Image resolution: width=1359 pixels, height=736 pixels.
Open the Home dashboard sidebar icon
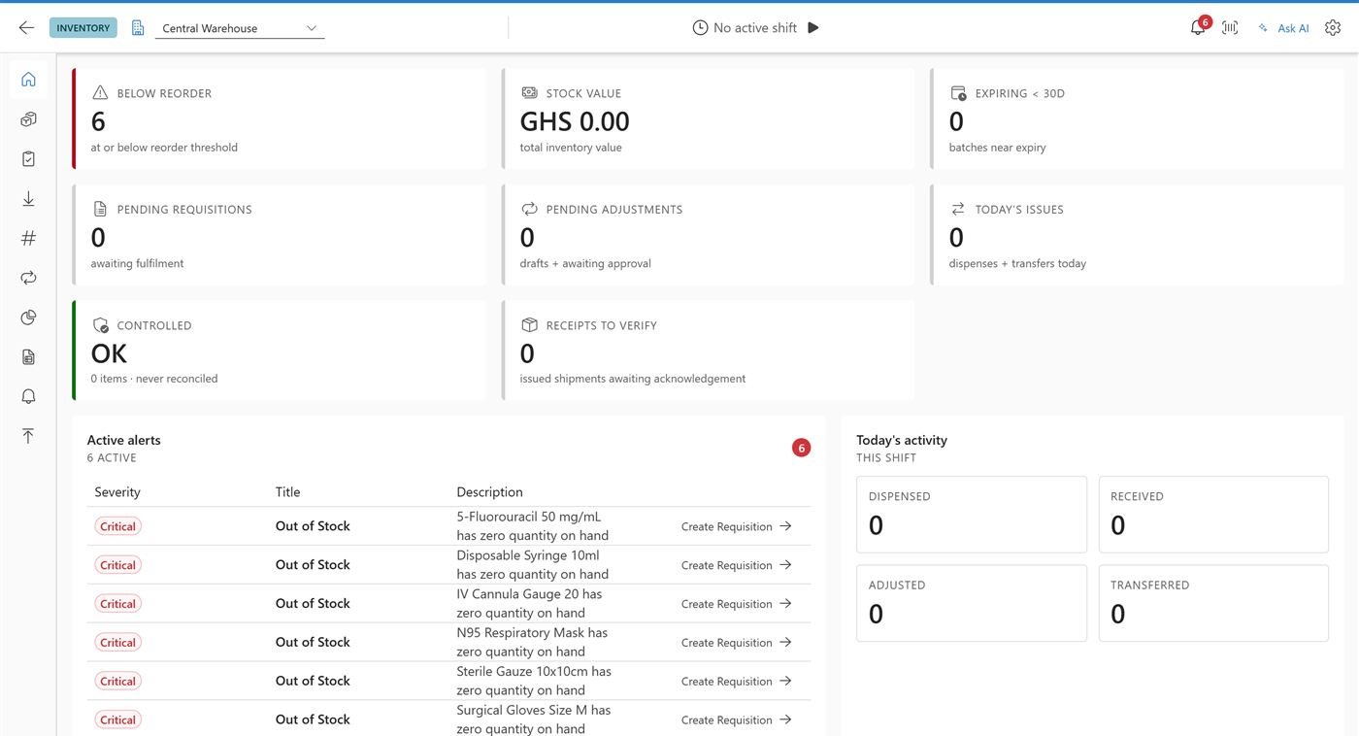pyautogui.click(x=28, y=80)
